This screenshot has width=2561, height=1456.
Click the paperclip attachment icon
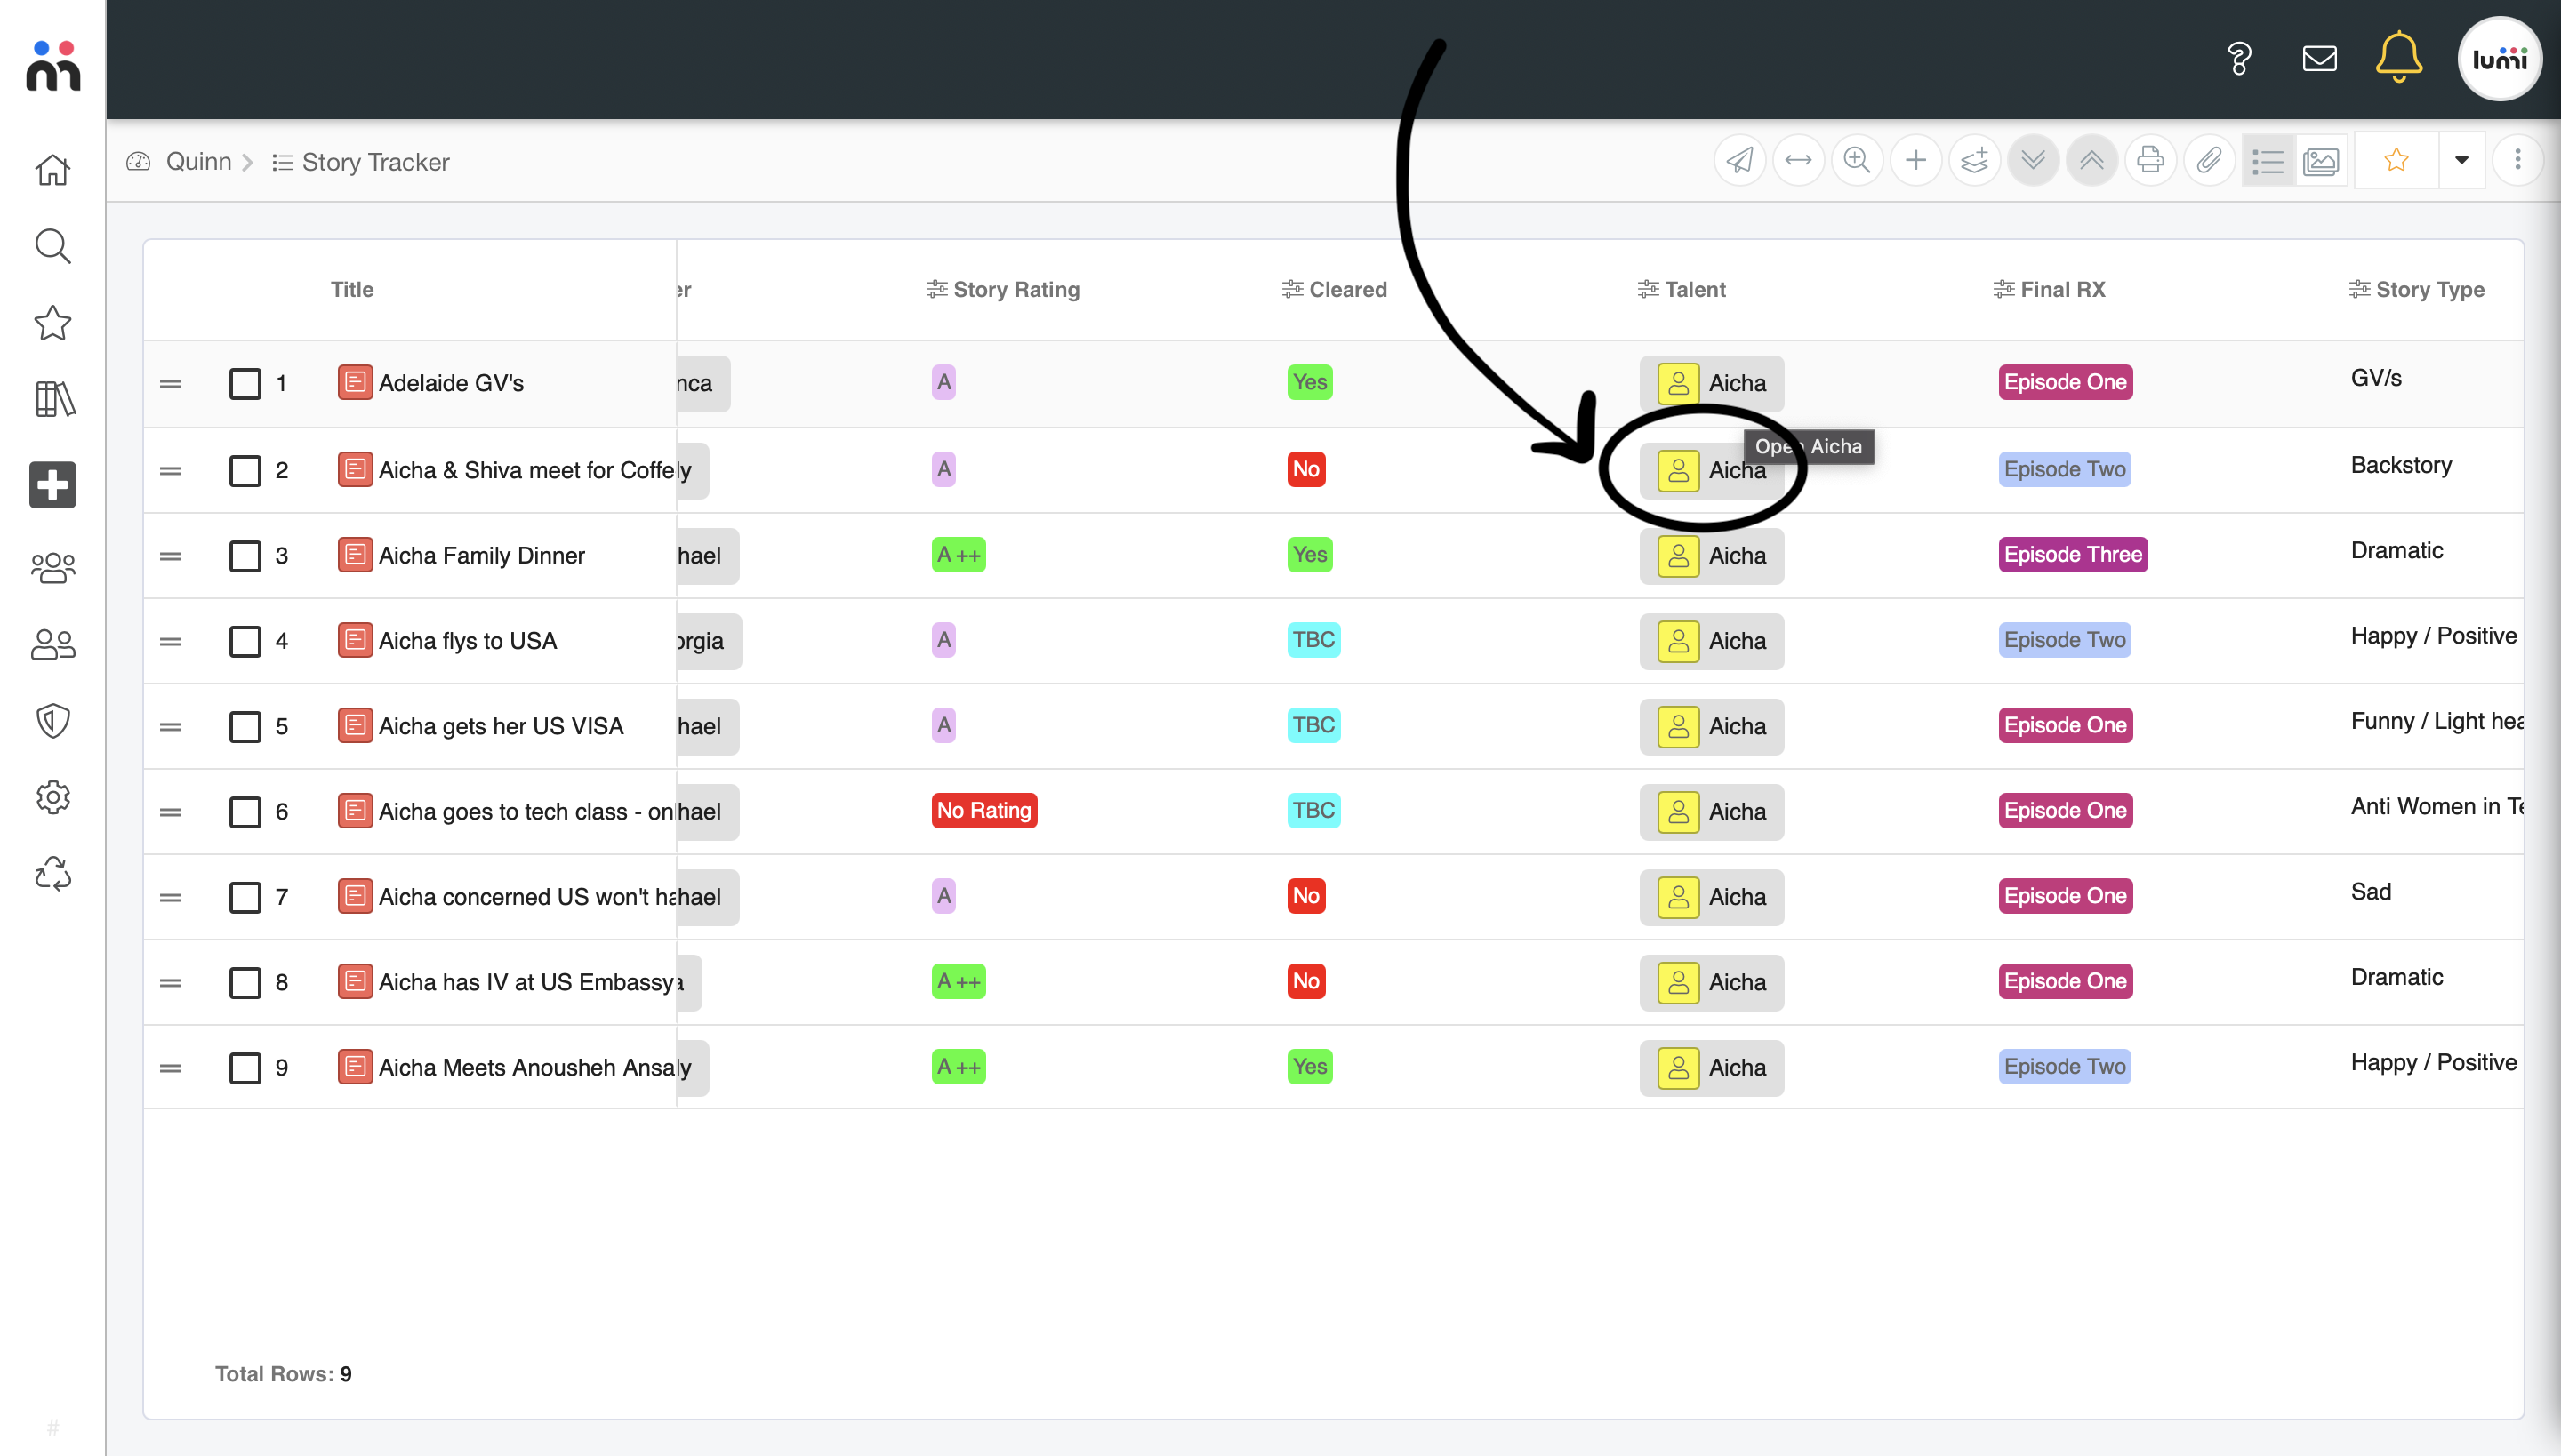coord(2209,161)
